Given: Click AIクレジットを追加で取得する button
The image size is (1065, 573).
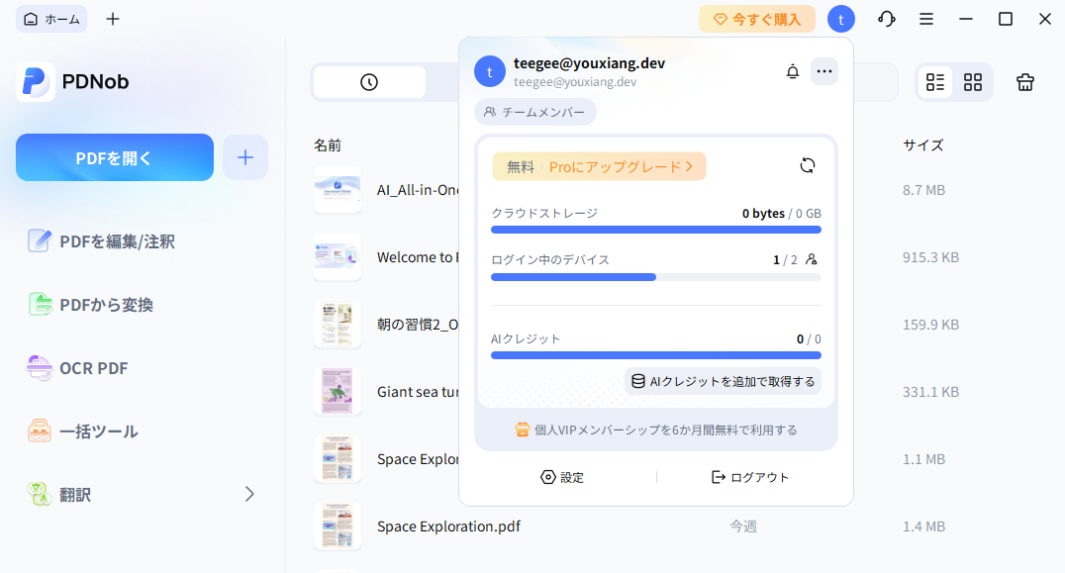Looking at the screenshot, I should pos(724,382).
